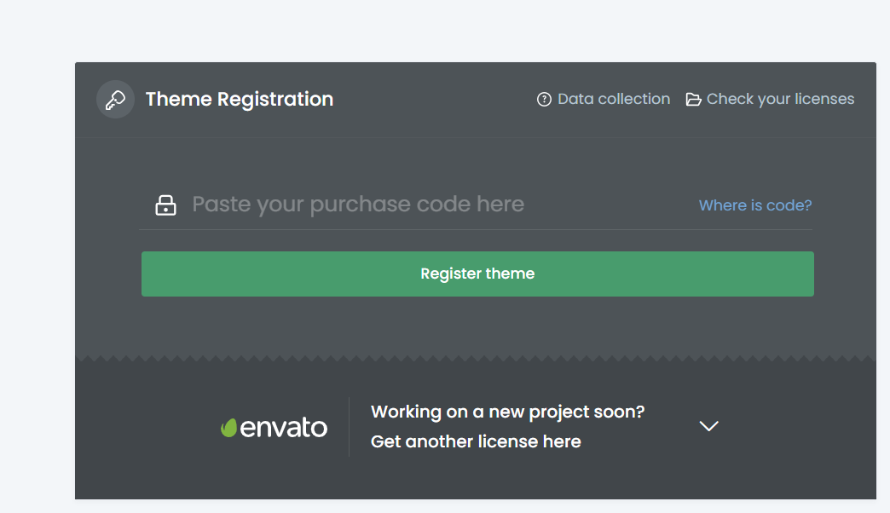Expand the Envato license section chevron
890x513 pixels.
[708, 426]
